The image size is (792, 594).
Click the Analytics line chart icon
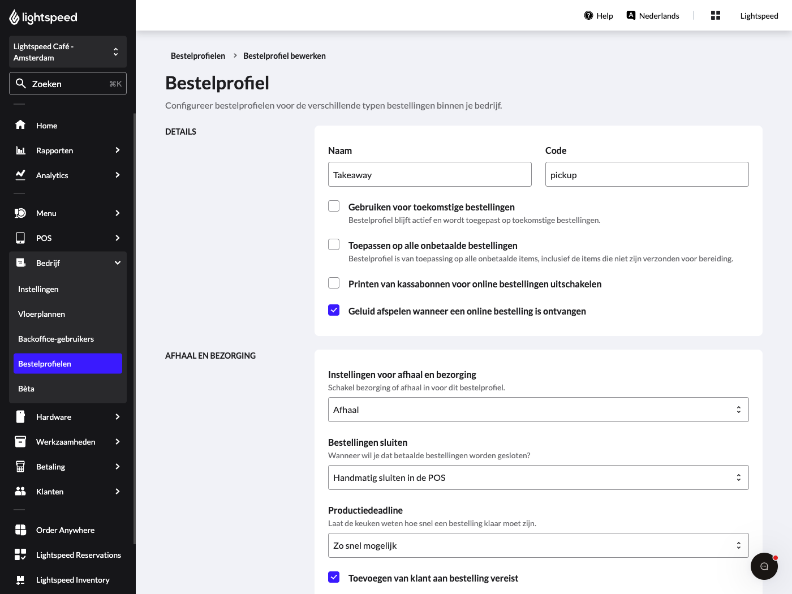[20, 175]
